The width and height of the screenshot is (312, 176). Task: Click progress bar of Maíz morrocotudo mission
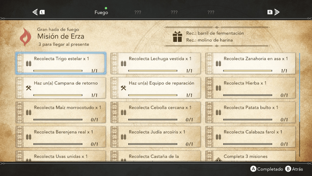tap(58, 120)
